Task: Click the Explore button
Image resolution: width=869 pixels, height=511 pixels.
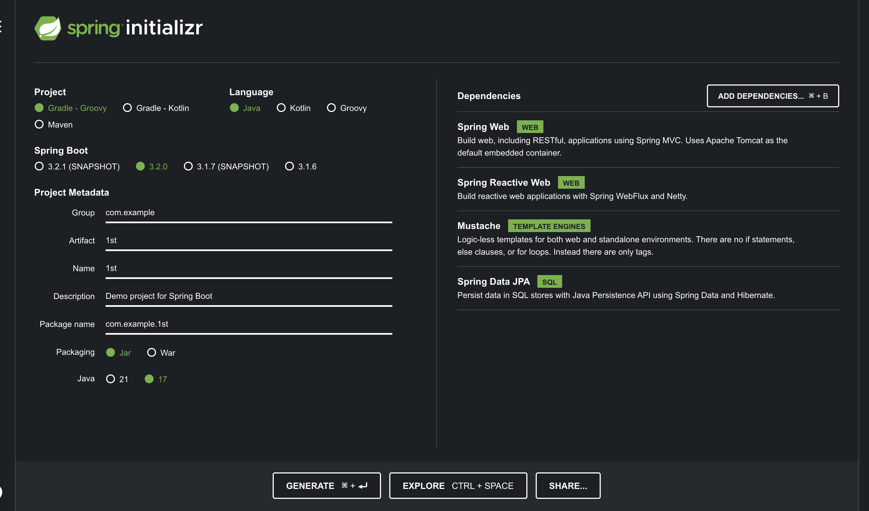Action: [458, 485]
